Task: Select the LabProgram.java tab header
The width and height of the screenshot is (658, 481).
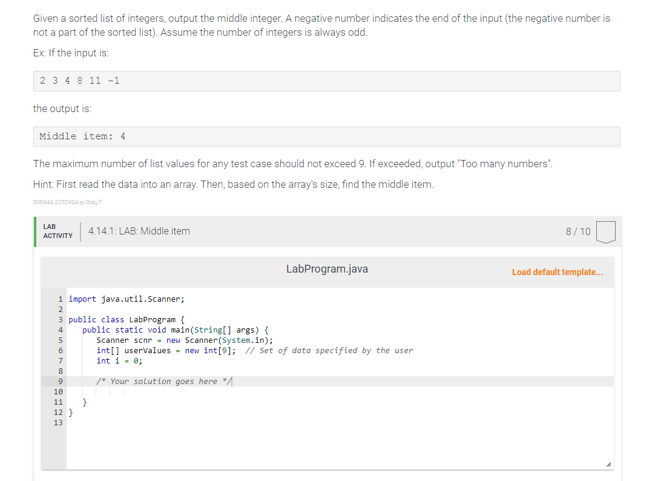Action: click(x=327, y=268)
